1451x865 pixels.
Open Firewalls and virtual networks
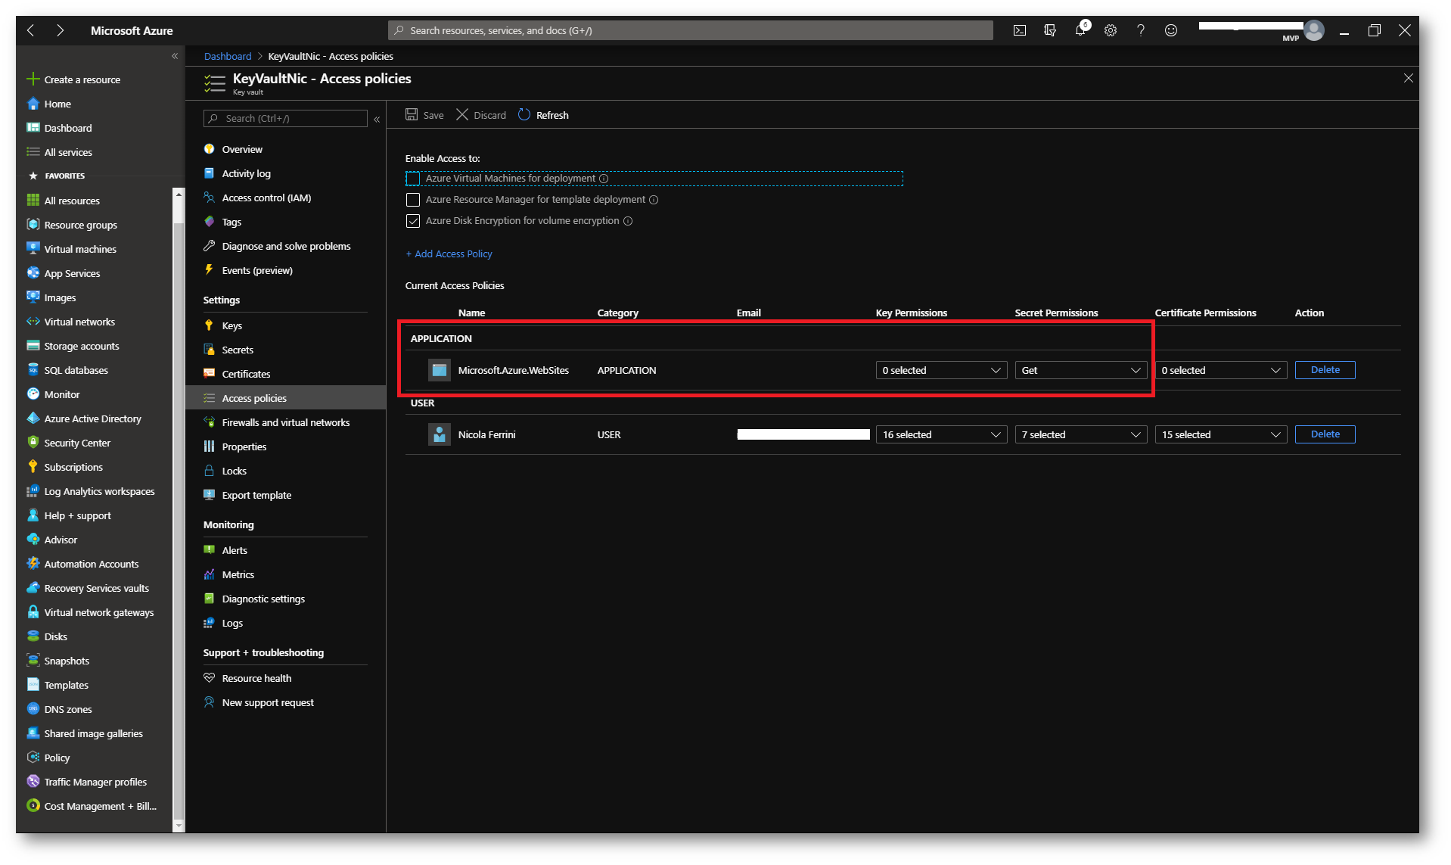tap(285, 422)
